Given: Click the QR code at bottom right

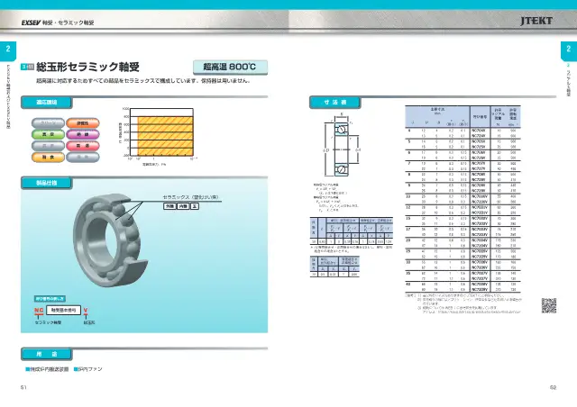Looking at the screenshot, I should (549, 305).
